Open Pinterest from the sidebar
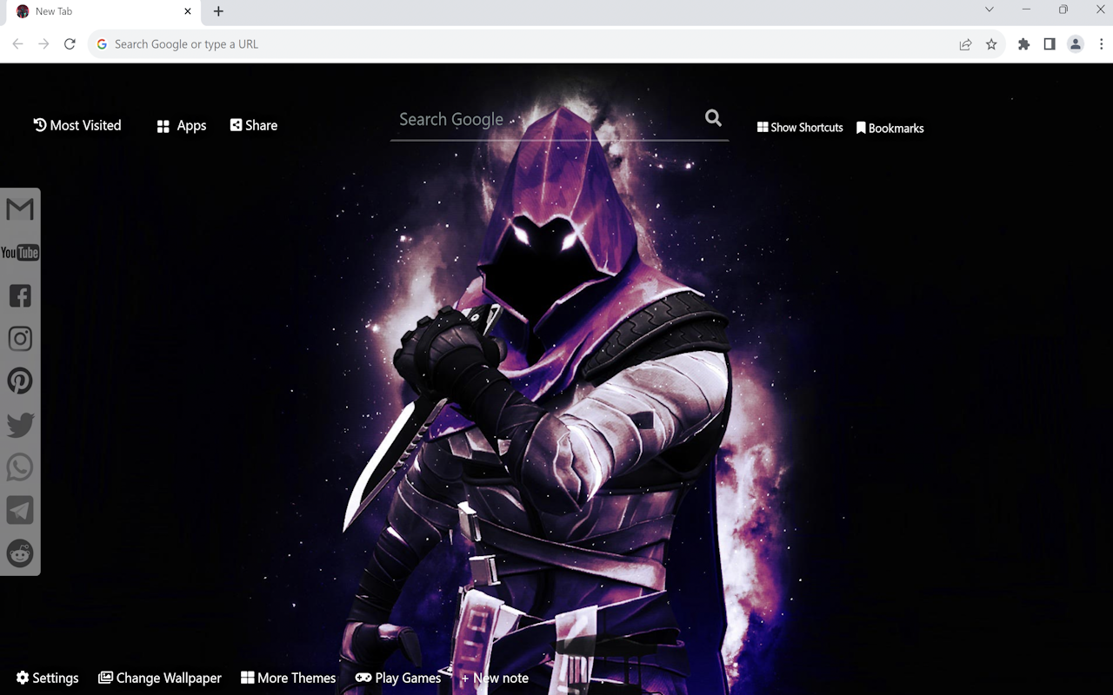The height and width of the screenshot is (695, 1113). (20, 381)
